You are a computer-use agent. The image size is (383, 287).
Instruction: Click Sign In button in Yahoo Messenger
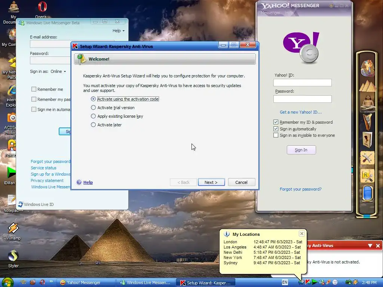click(301, 150)
